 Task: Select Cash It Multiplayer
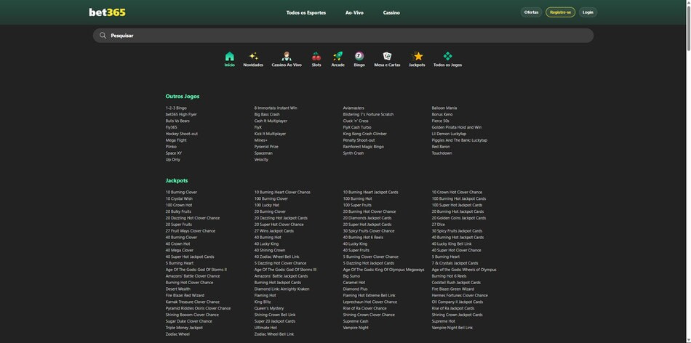click(271, 121)
